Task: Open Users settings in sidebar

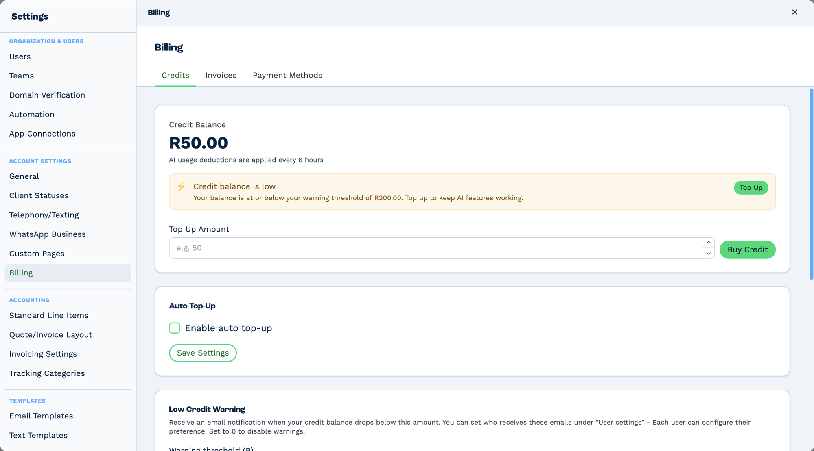Action: point(68,56)
